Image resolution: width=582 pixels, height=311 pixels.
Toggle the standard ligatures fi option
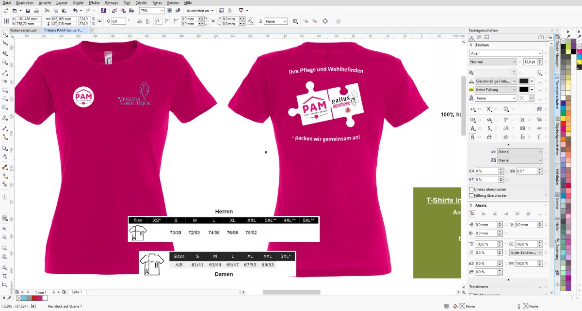(472, 137)
